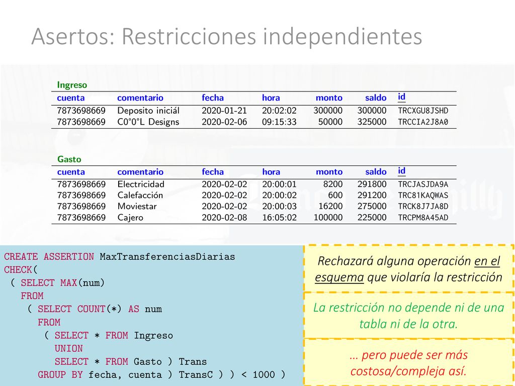Click the time "16:05:02" in the Cajero row
The height and width of the screenshot is (386, 515).
click(x=279, y=218)
